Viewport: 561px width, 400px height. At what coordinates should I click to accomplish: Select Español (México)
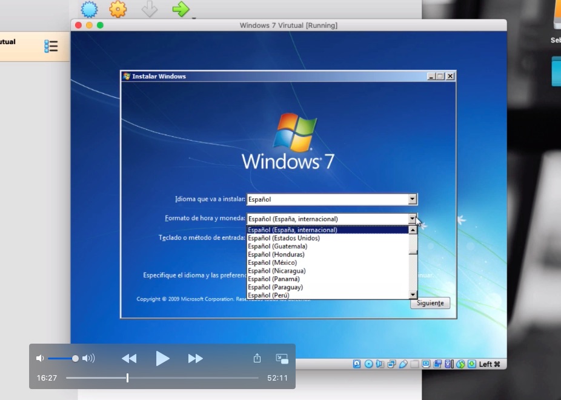(327, 262)
